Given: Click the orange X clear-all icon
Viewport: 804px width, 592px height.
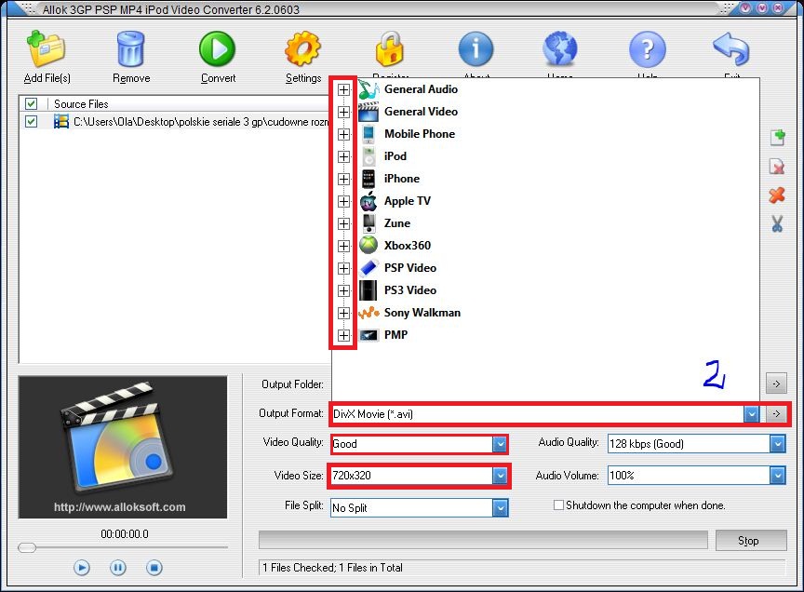Looking at the screenshot, I should [777, 195].
